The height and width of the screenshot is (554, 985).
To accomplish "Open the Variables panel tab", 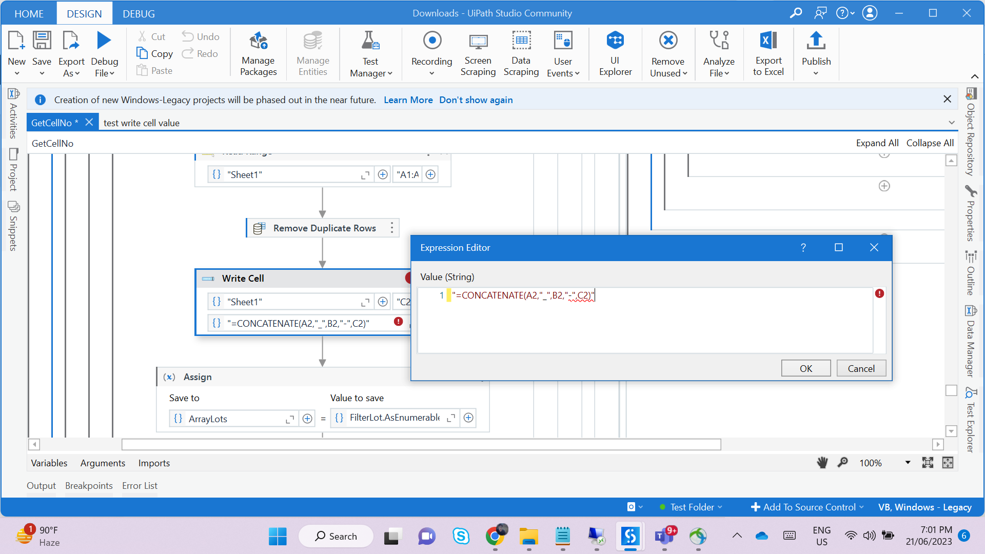I will pyautogui.click(x=49, y=463).
